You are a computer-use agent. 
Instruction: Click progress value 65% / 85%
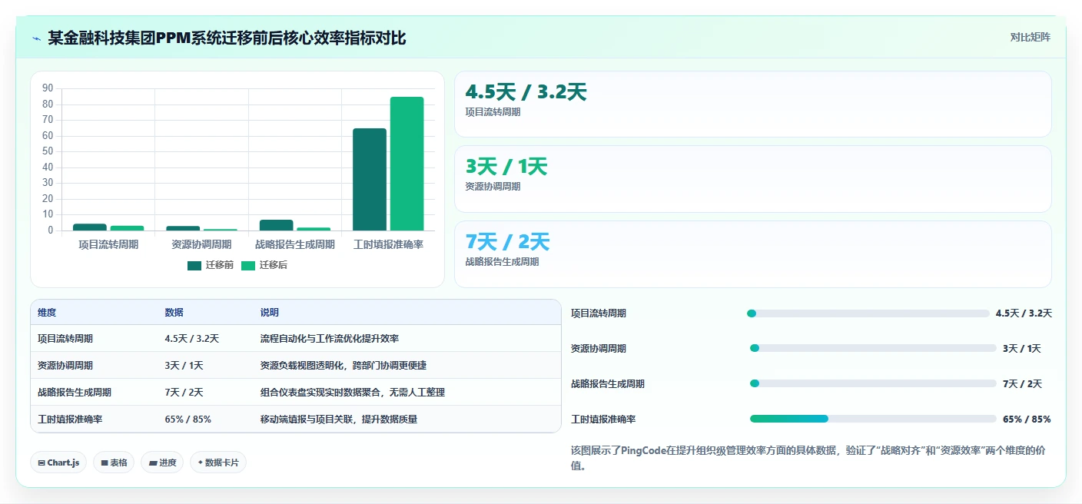1027,419
